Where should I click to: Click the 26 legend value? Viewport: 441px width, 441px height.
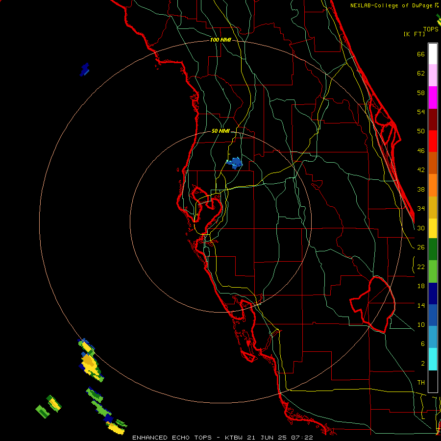(421, 247)
